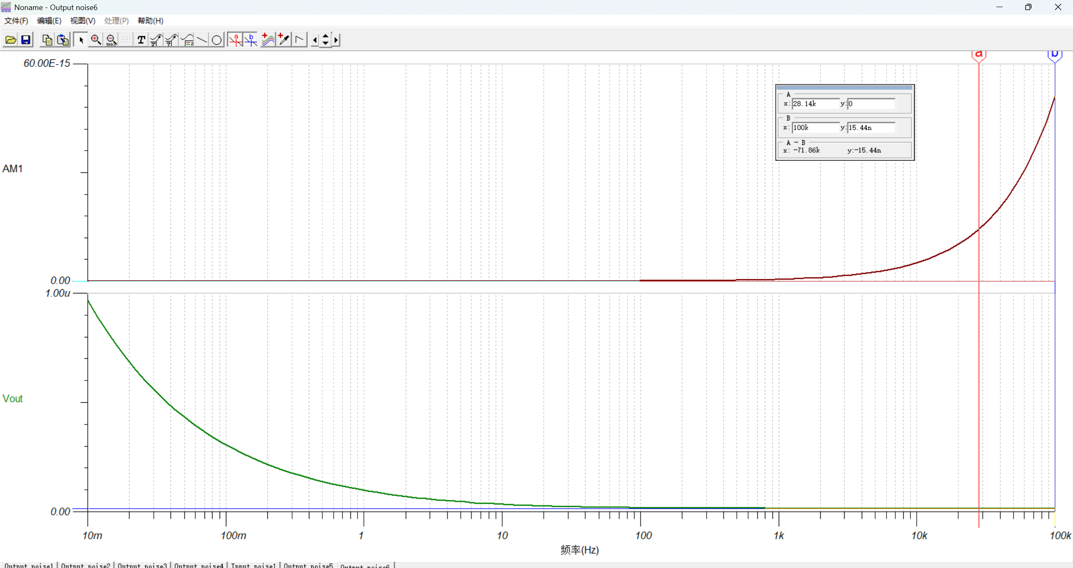Reset zoom with the 100% magnifier
The image size is (1073, 568).
coord(111,40)
